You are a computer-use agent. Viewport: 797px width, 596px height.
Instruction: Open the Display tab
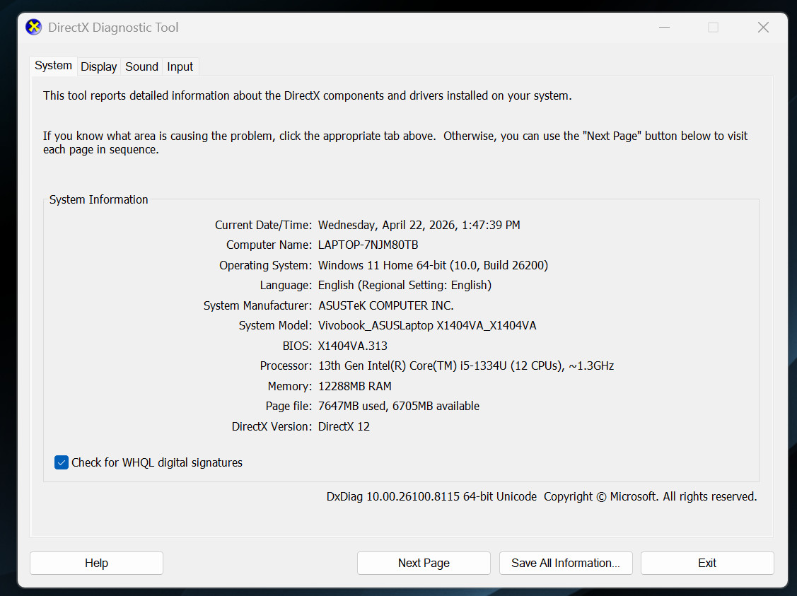[98, 66]
